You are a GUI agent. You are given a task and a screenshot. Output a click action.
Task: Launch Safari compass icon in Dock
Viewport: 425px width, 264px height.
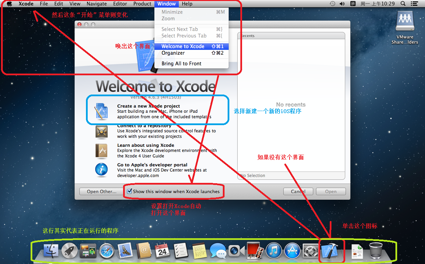point(107,251)
